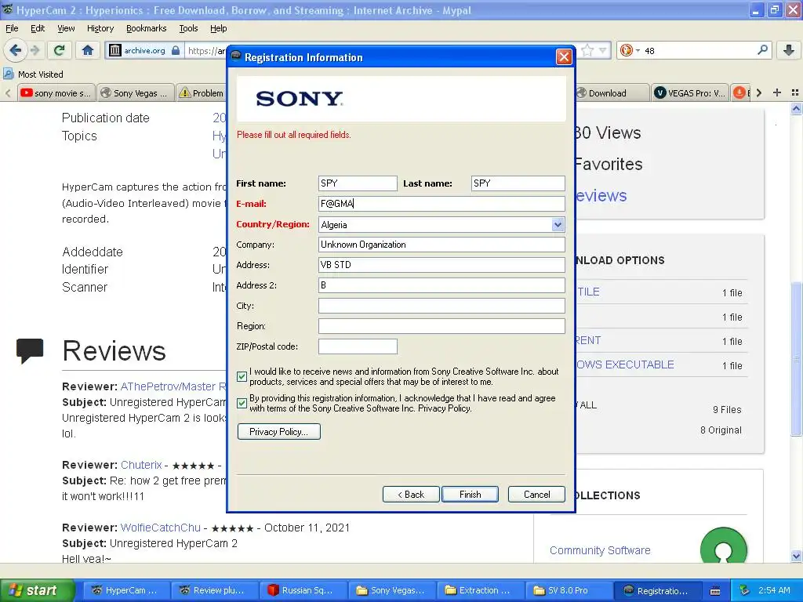Switch to the Problem loading tab
803x602 pixels.
click(x=201, y=92)
